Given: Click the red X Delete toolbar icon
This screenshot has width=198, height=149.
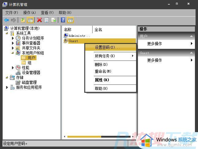Looking at the screenshot, I should (x=40, y=20).
